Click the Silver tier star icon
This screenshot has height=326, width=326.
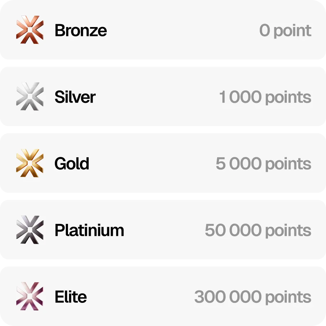point(30,96)
